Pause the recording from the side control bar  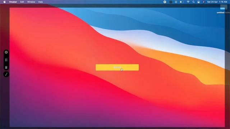pyautogui.click(x=6, y=60)
